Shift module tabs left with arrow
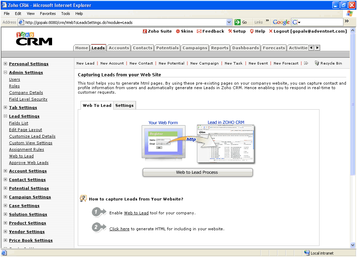 point(311,48)
